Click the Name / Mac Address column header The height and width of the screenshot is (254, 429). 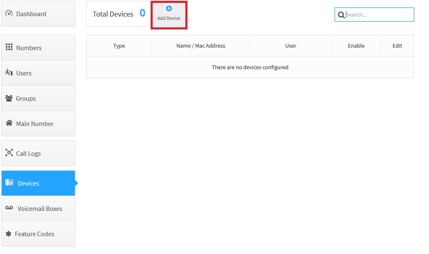(x=201, y=46)
